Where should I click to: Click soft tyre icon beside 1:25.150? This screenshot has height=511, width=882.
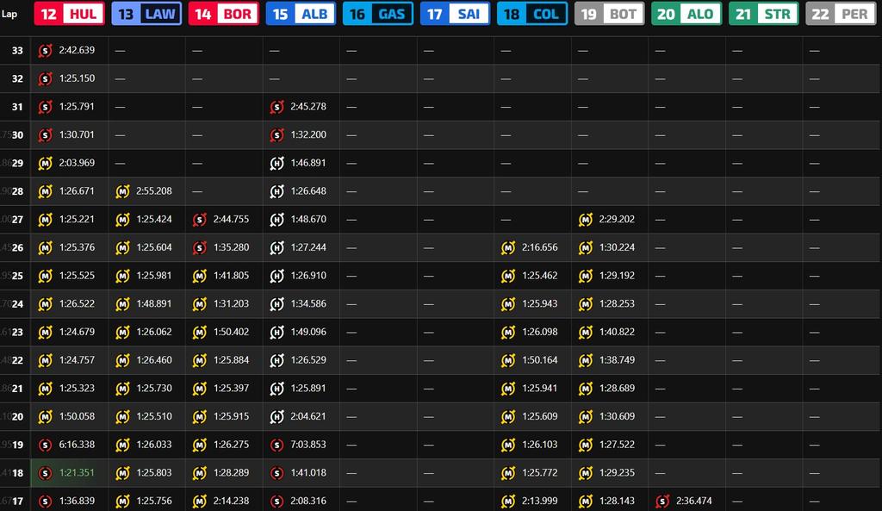45,78
